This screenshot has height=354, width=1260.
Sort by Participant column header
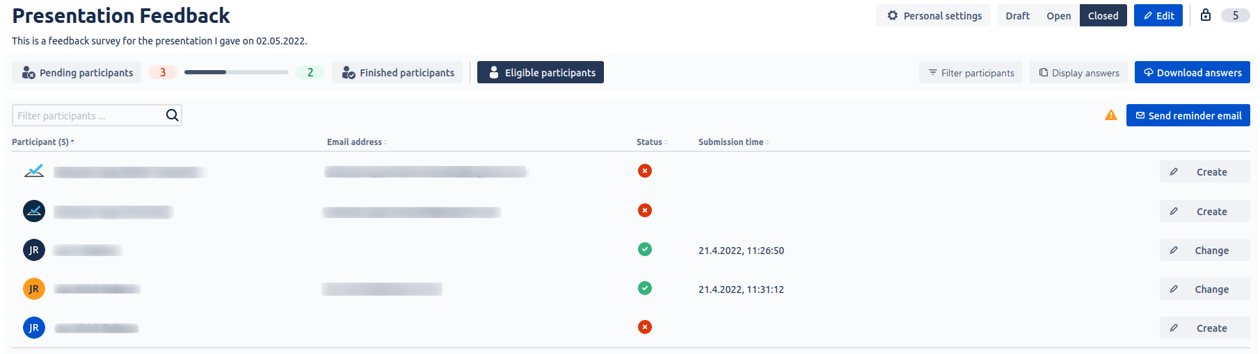pyautogui.click(x=42, y=142)
